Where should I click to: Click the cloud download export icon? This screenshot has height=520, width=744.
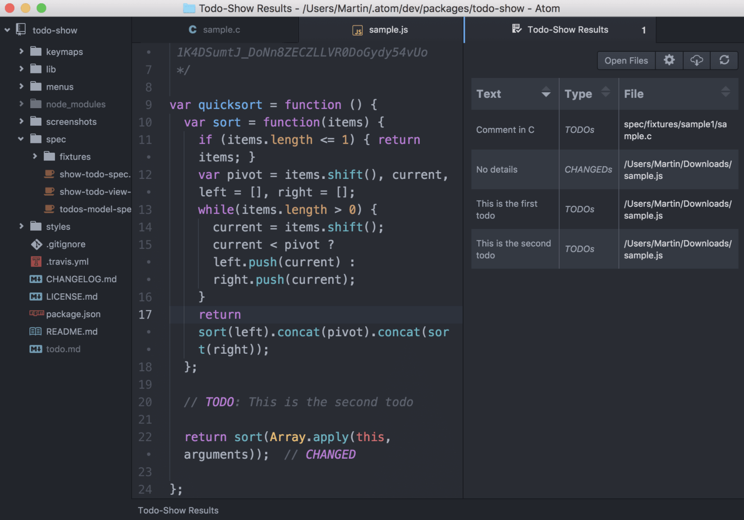click(x=697, y=60)
